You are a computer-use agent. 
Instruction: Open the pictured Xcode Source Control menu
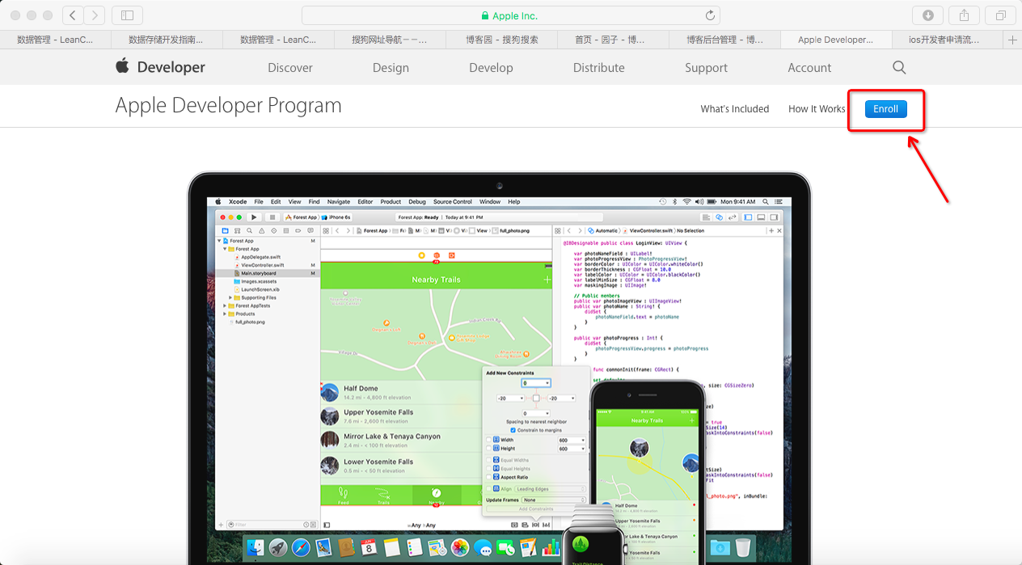tap(453, 202)
